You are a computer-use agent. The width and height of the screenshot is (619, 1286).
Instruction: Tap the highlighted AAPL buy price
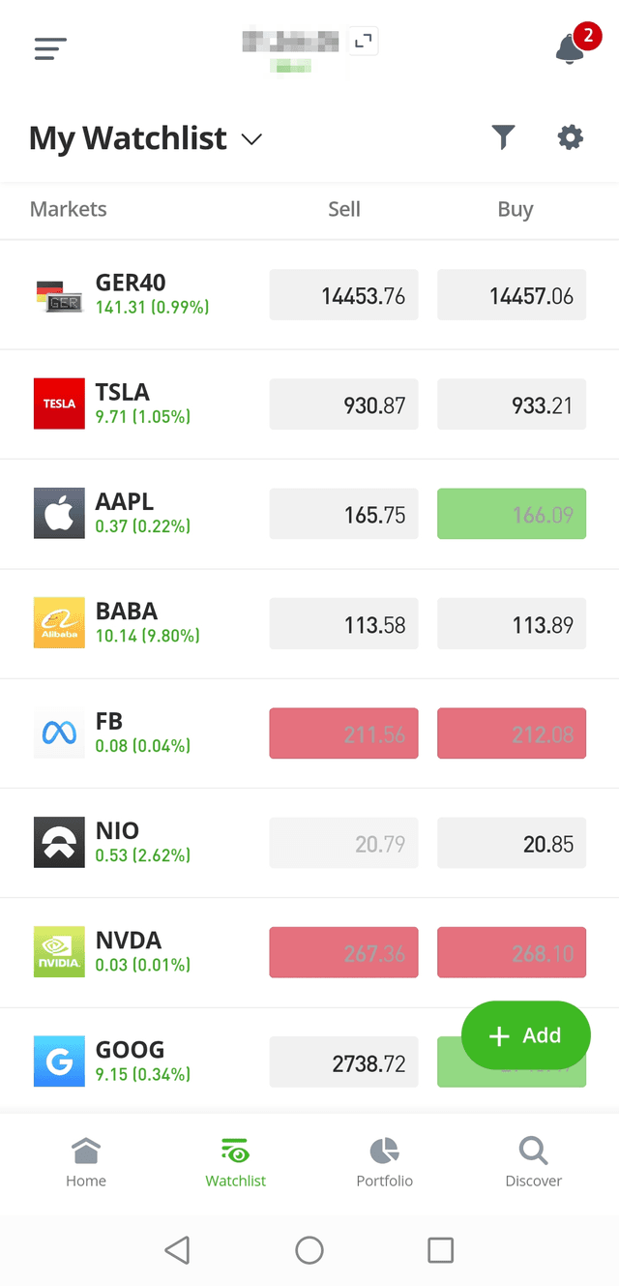[x=512, y=513]
